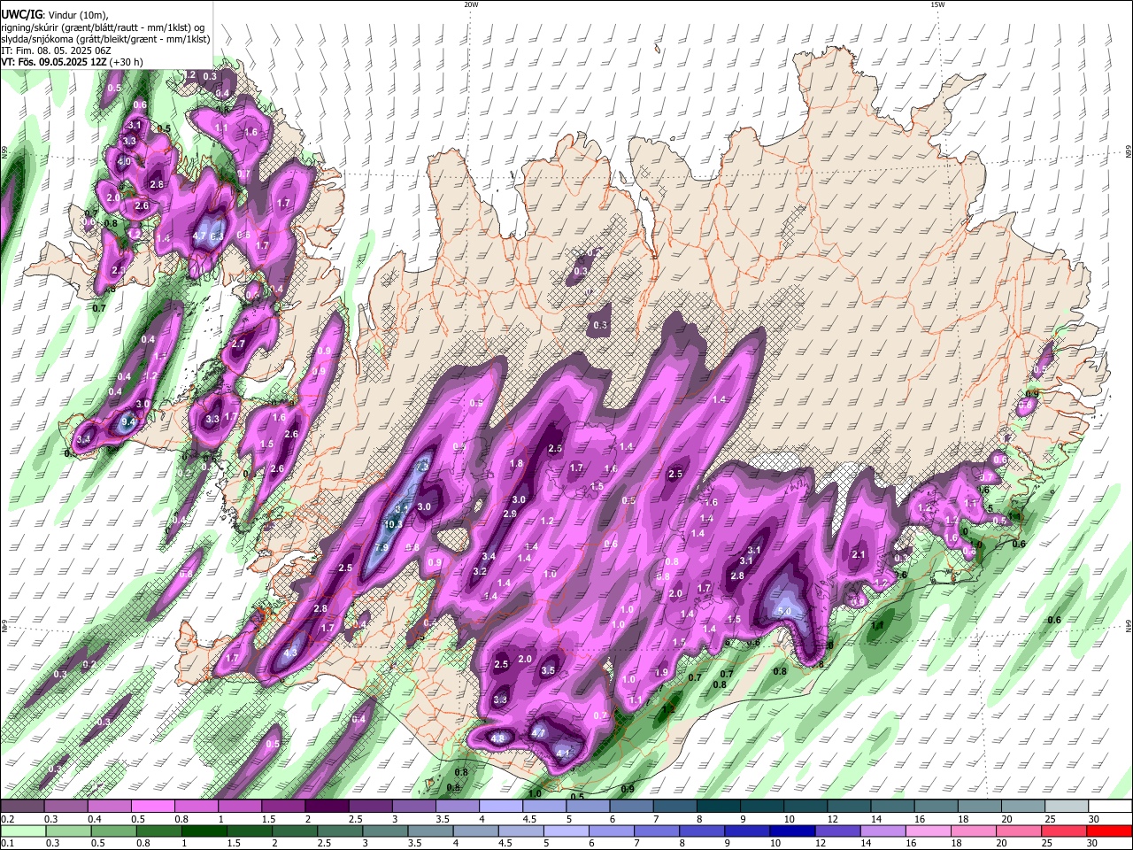The width and height of the screenshot is (1133, 850).
Task: Pick top-row dark teal swatch between 10 and 12
Action: 805,807
